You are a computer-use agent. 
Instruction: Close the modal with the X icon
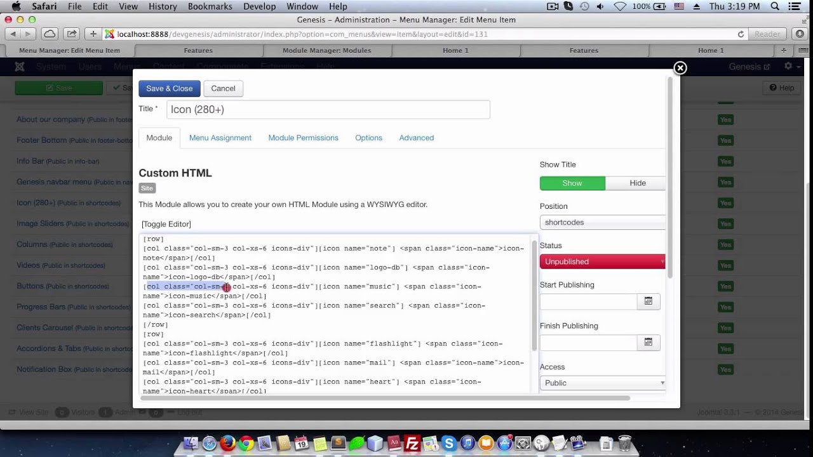(x=680, y=68)
